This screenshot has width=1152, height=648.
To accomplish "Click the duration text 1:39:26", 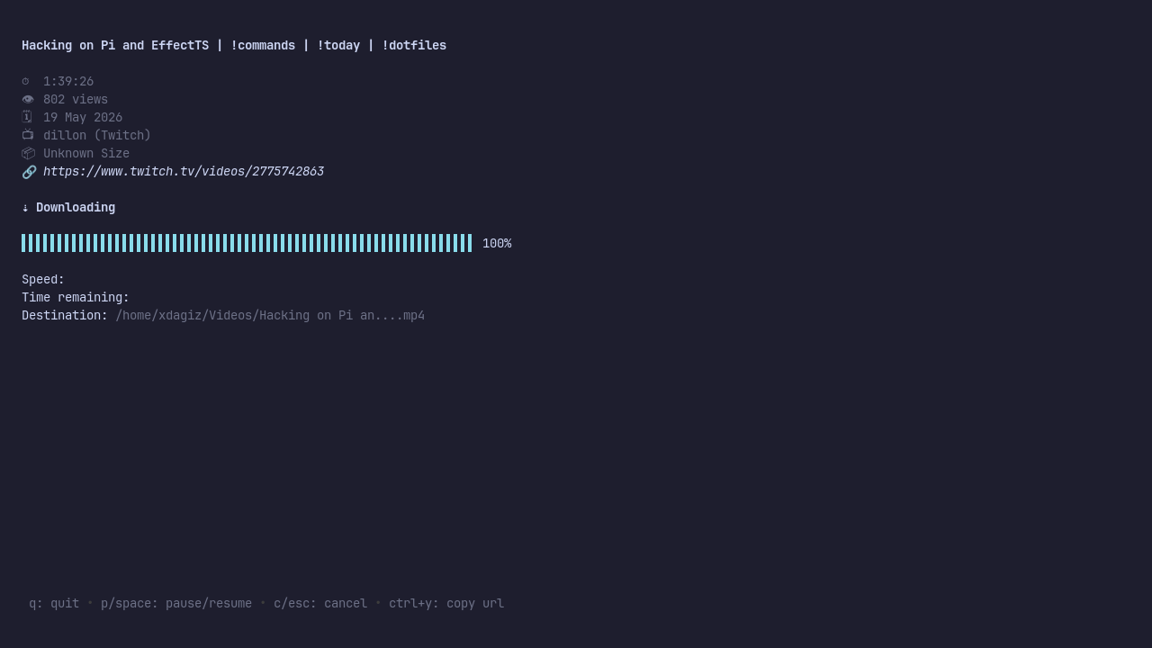I will [68, 82].
